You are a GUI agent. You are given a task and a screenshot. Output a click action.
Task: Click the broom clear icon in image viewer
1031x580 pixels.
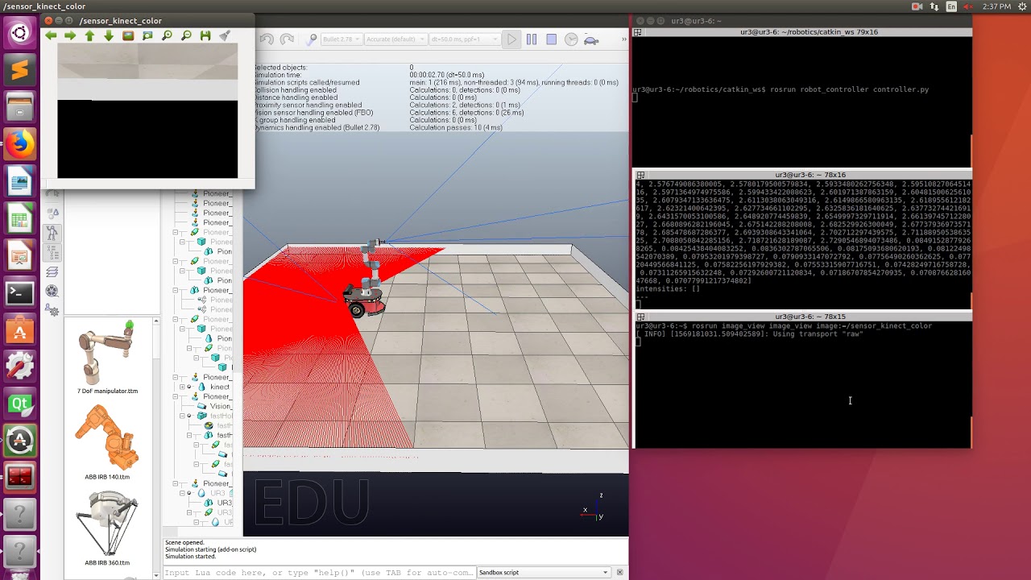[225, 35]
